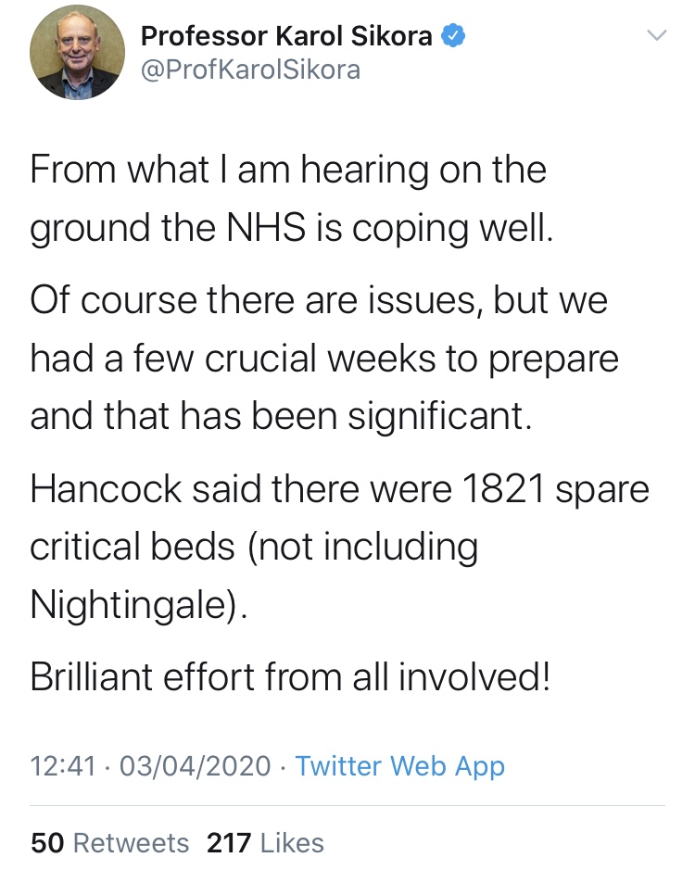The width and height of the screenshot is (695, 870).
Task: Click the blue verified badge
Action: click(453, 36)
